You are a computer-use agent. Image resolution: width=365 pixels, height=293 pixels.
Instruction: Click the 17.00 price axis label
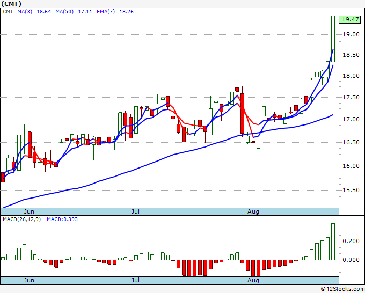pyautogui.click(x=351, y=120)
